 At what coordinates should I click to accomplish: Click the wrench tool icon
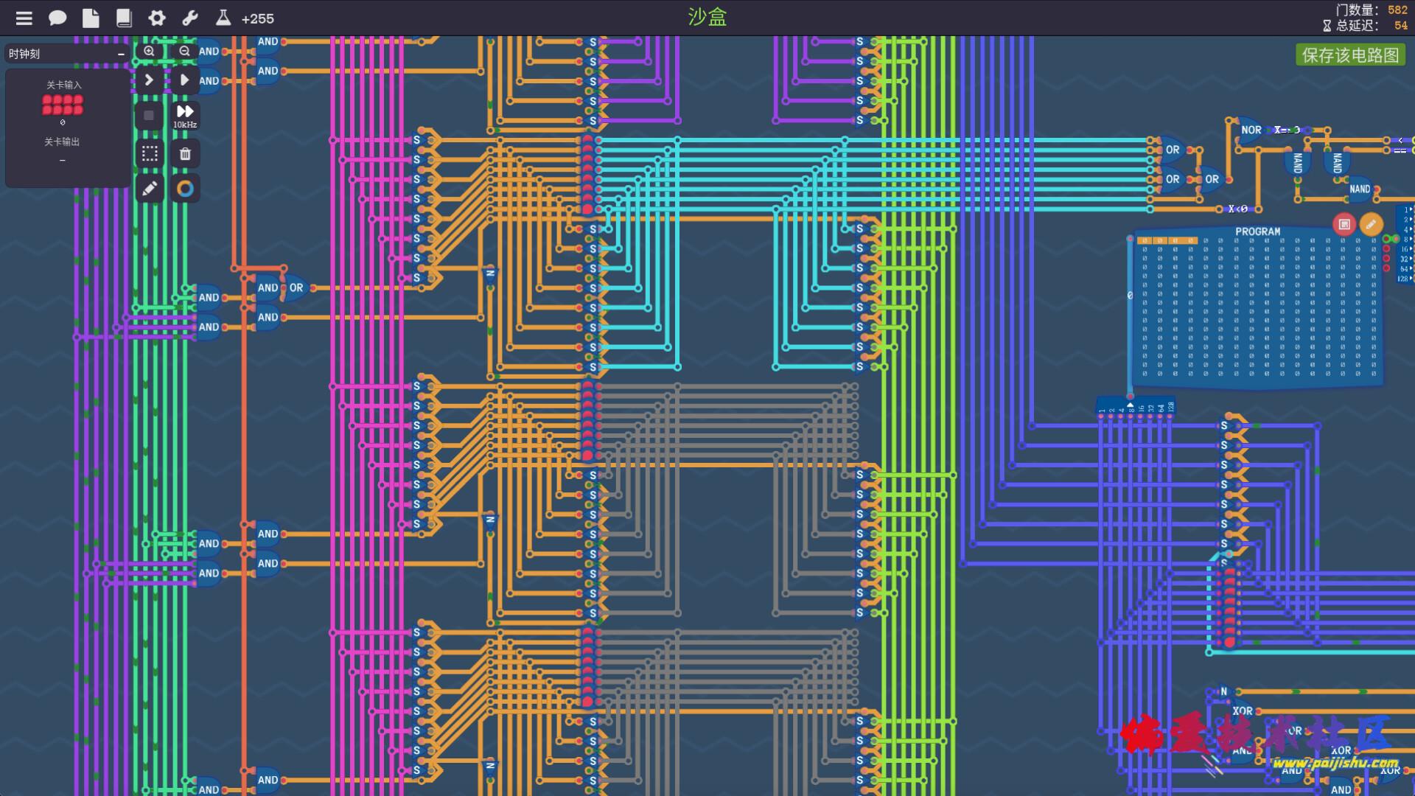(x=190, y=18)
